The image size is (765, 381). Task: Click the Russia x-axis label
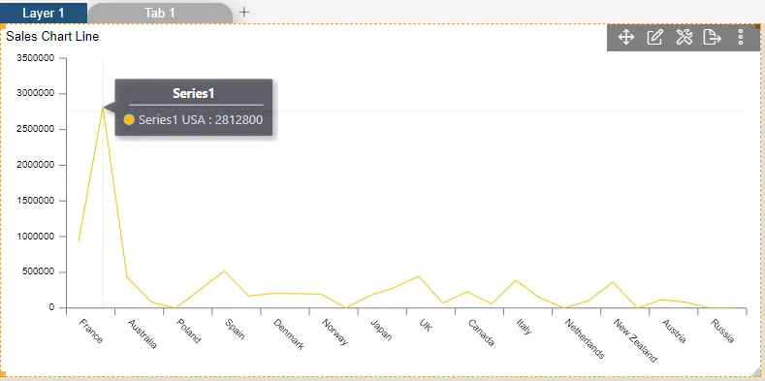(x=722, y=331)
